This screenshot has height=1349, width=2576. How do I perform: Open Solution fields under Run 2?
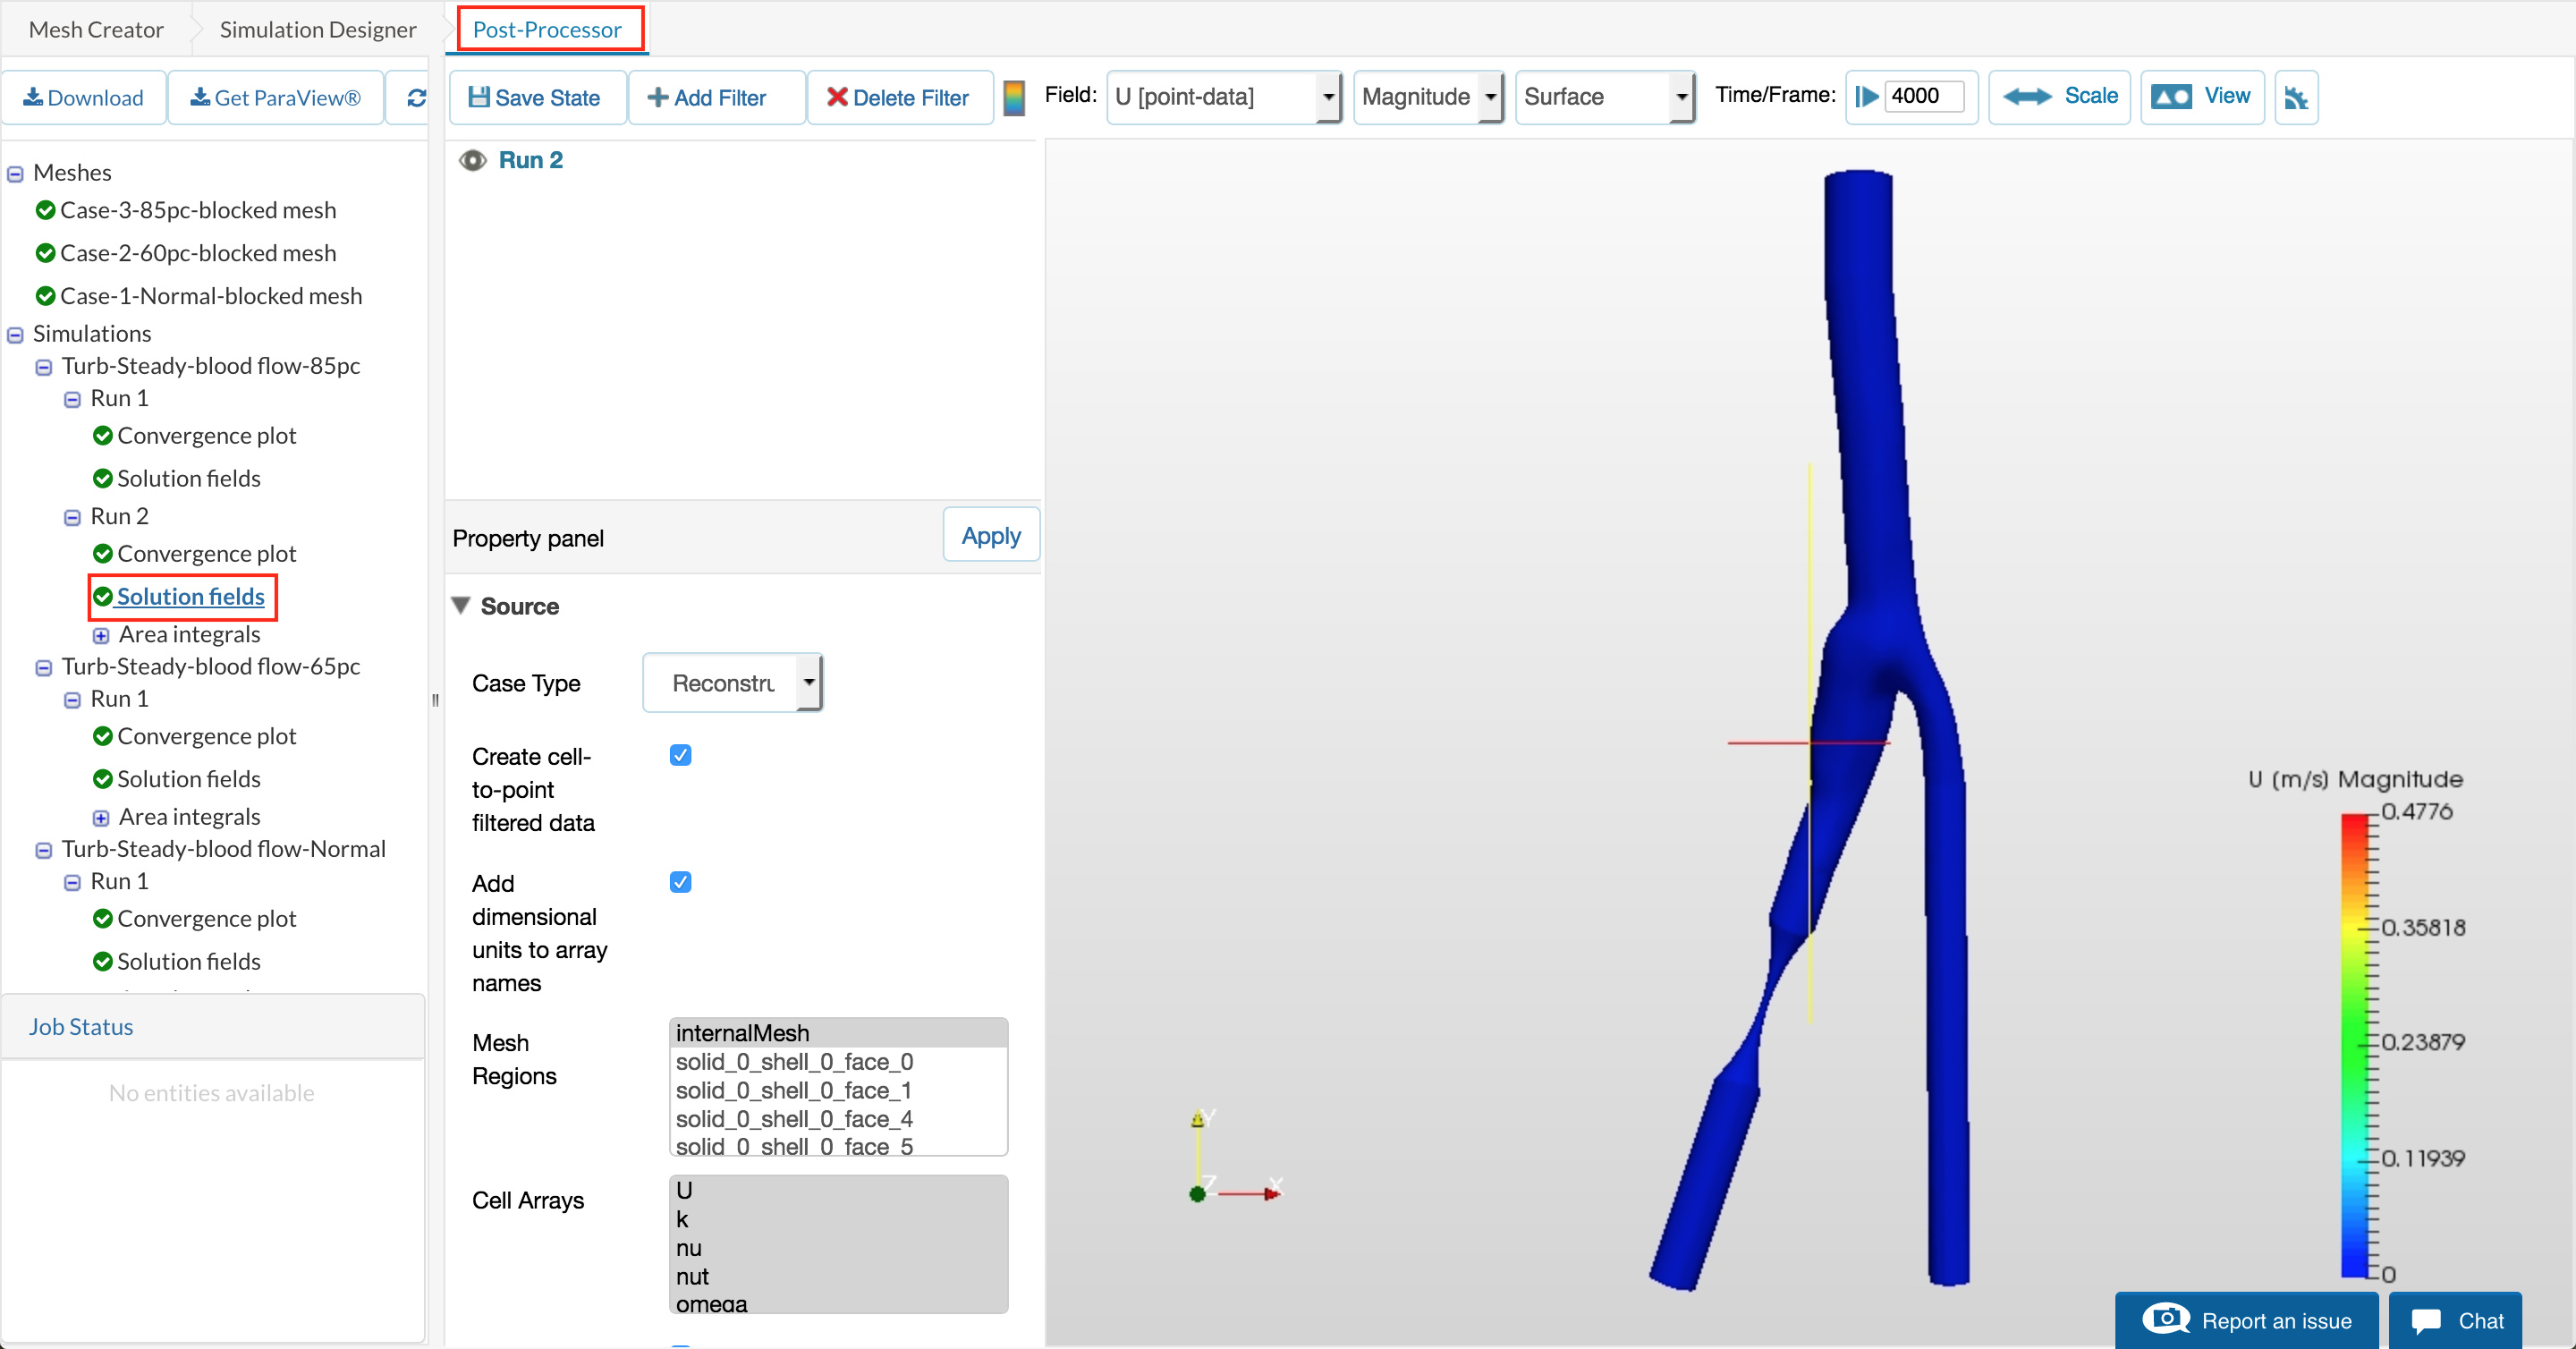(x=190, y=596)
